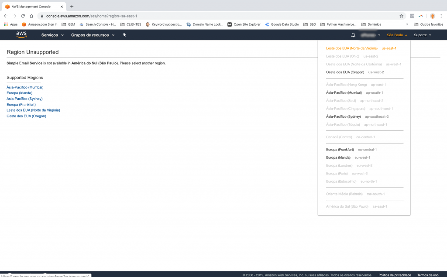The width and height of the screenshot is (447, 277).
Task: Click the code extension icon in Chrome toolbar
Action: [x=412, y=16]
